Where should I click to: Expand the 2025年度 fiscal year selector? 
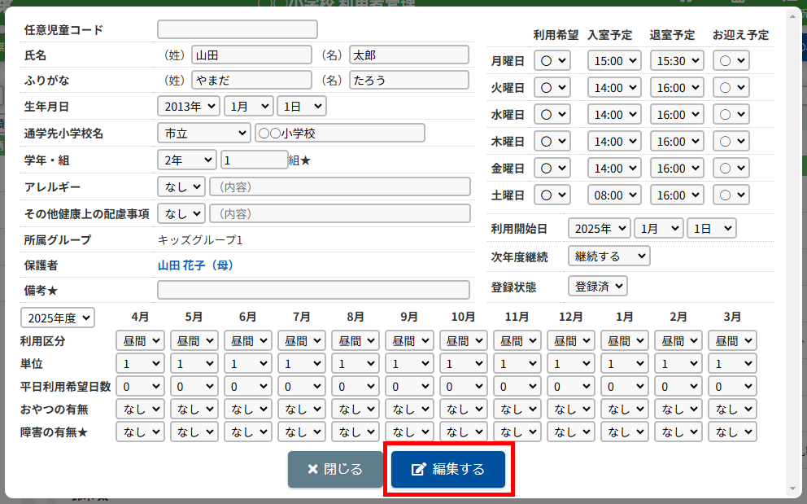[58, 318]
